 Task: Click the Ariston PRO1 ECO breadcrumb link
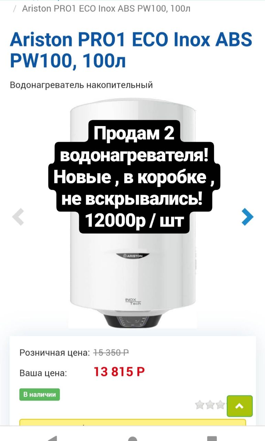coord(106,9)
